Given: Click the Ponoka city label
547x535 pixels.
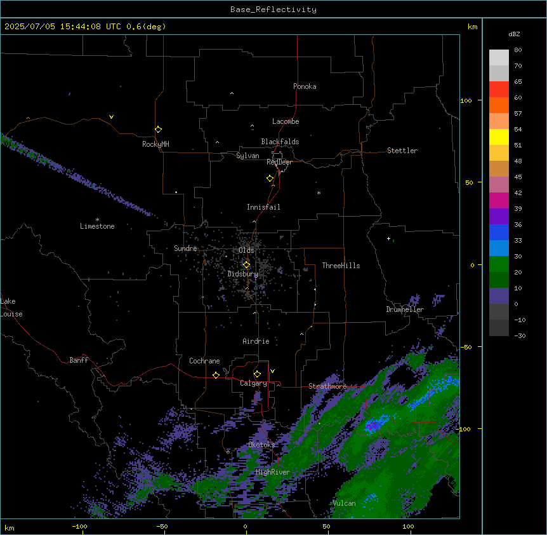Looking at the screenshot, I should 305,86.
